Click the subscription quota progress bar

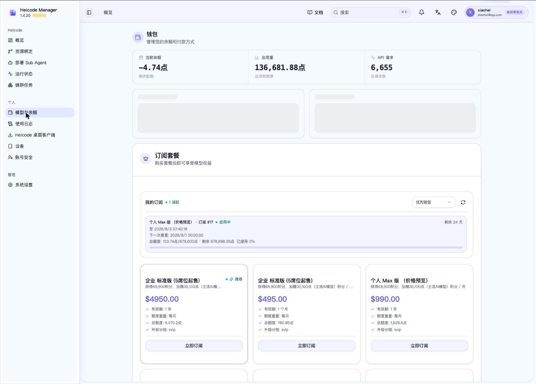(x=306, y=247)
